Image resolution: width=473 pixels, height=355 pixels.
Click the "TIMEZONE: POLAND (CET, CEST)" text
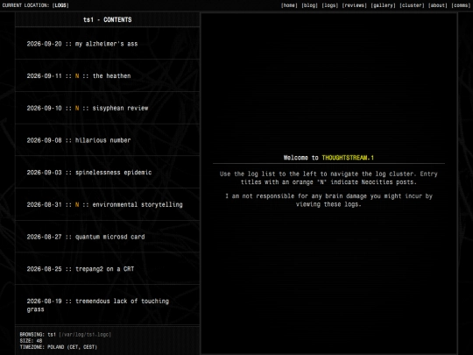[59, 347]
